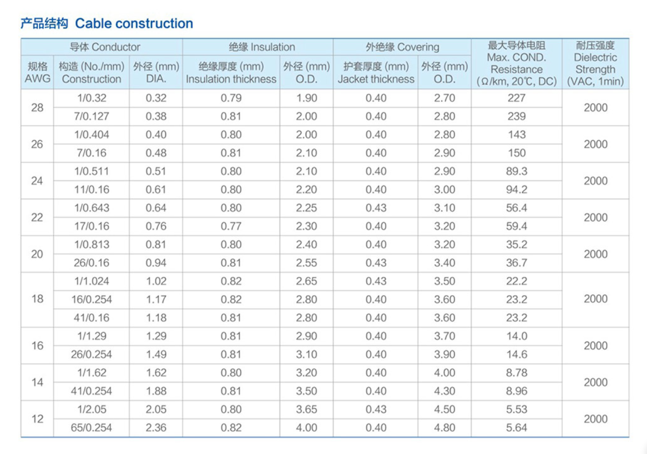This screenshot has width=647, height=454.
Task: Click the 5.64 resistance value cell
Action: click(516, 428)
